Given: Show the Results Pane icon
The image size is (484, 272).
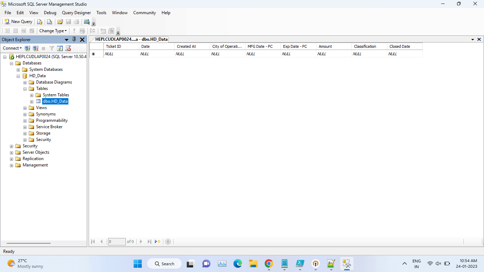Looking at the screenshot, I should tap(32, 31).
